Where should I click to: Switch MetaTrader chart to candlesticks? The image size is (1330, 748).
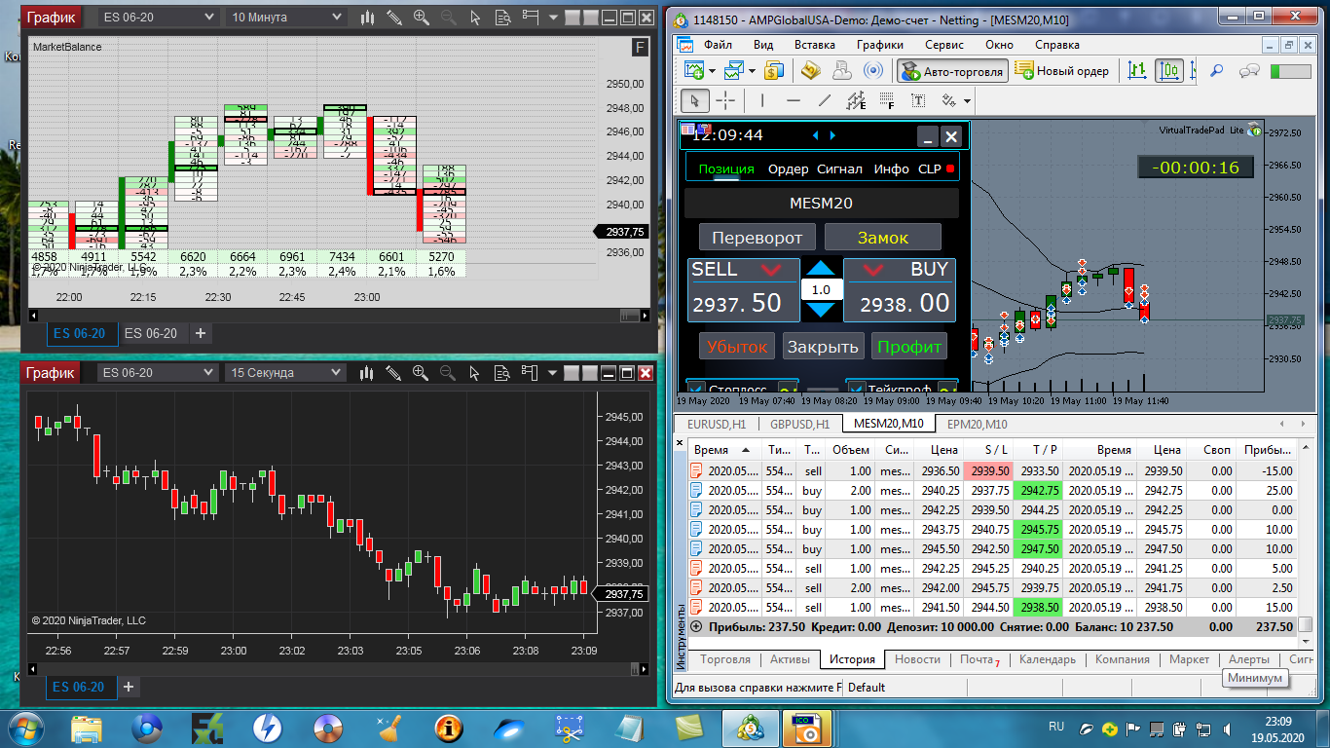coord(1168,70)
